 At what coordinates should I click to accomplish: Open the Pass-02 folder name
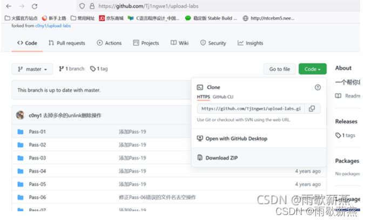(37, 145)
